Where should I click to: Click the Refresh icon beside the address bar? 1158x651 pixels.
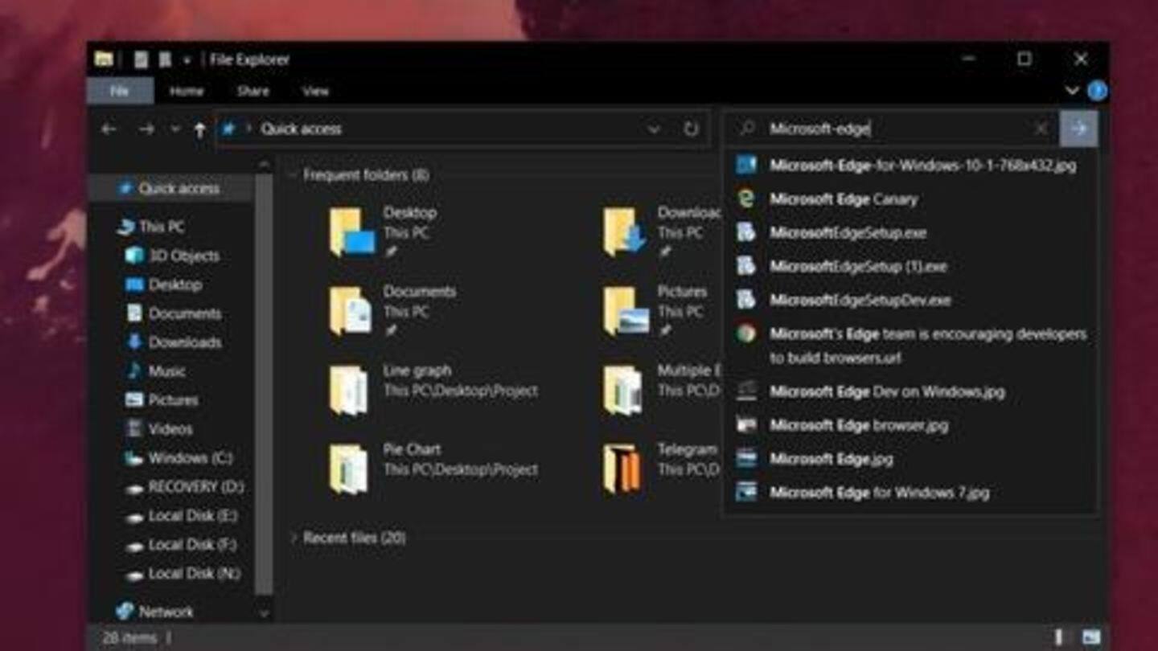click(690, 129)
